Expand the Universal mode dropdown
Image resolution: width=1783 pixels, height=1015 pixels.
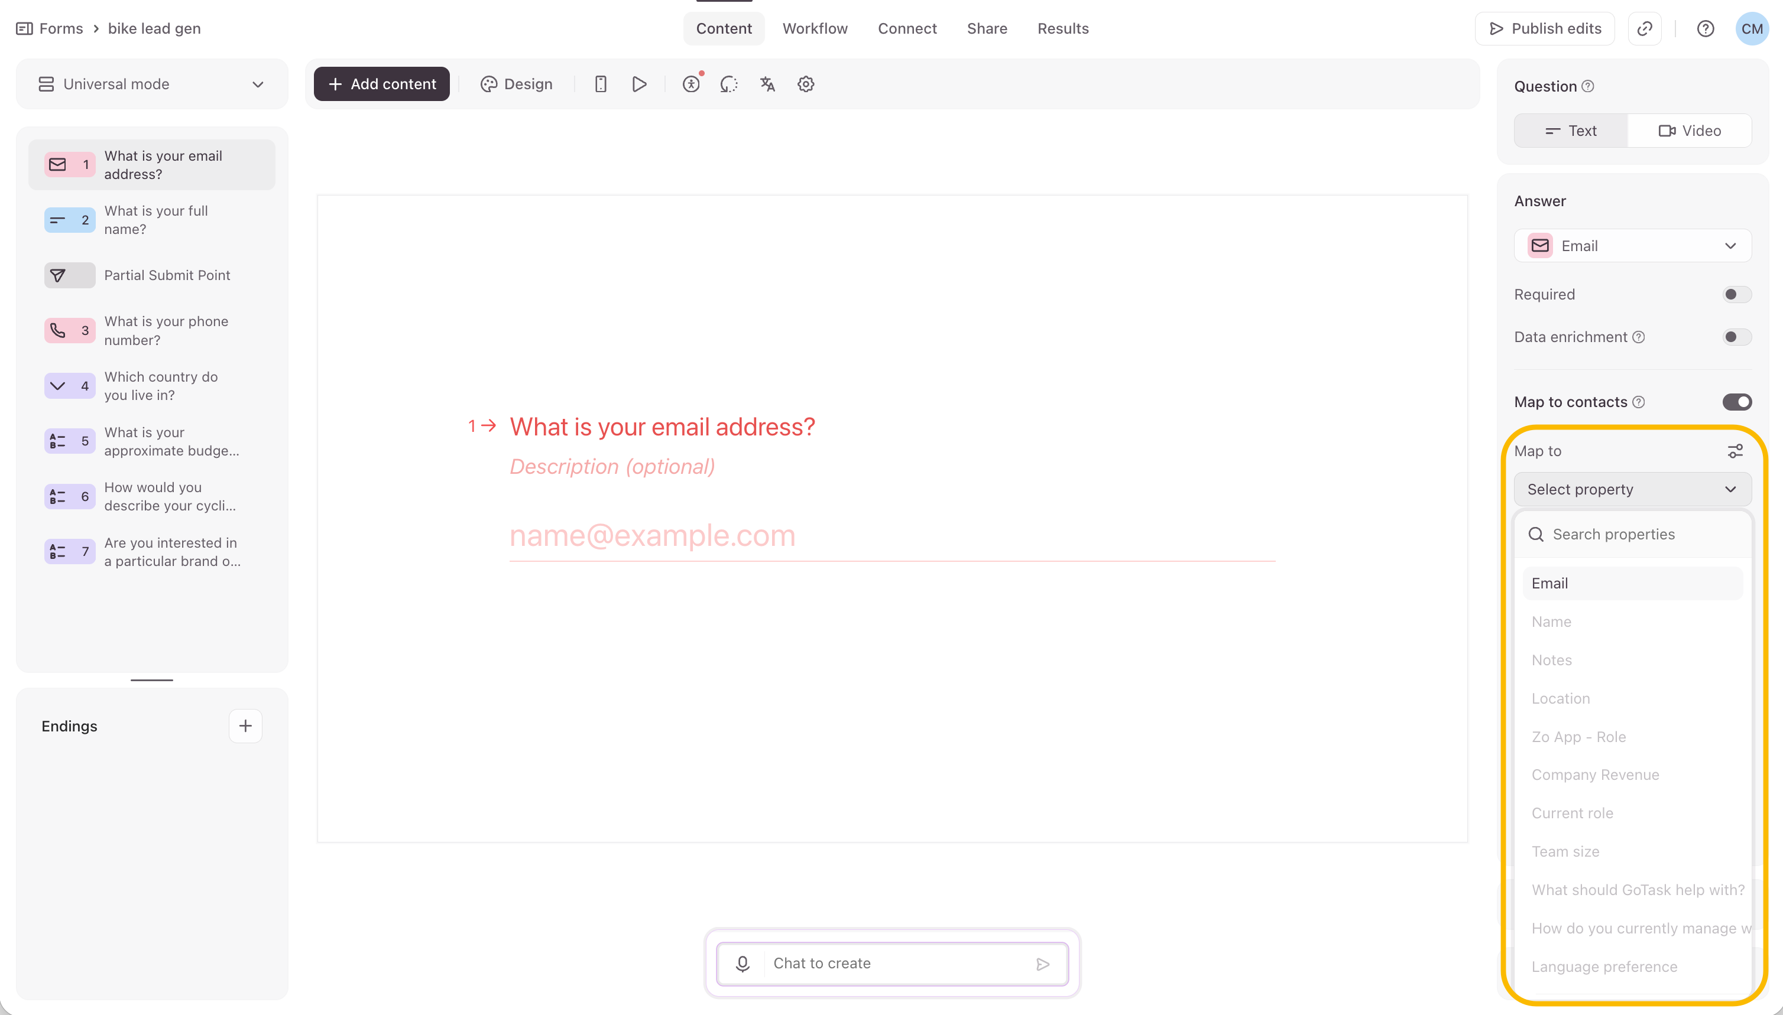(151, 84)
